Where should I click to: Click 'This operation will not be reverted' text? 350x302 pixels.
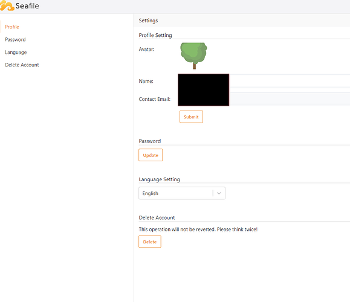[x=198, y=230]
